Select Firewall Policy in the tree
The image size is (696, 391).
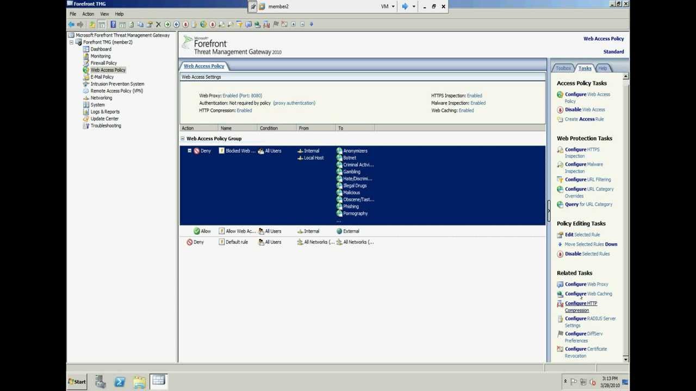(x=103, y=63)
